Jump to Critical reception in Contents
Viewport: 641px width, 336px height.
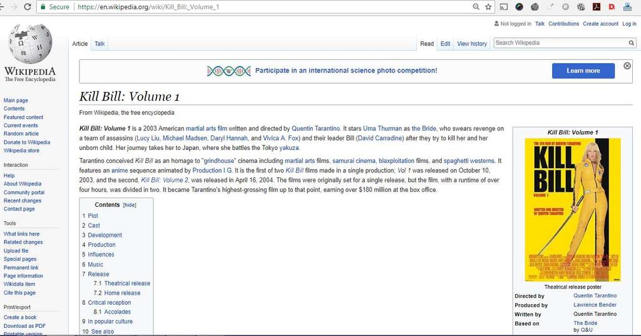tap(109, 302)
